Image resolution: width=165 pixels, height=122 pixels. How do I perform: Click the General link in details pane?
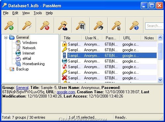pyautogui.click(x=22, y=88)
